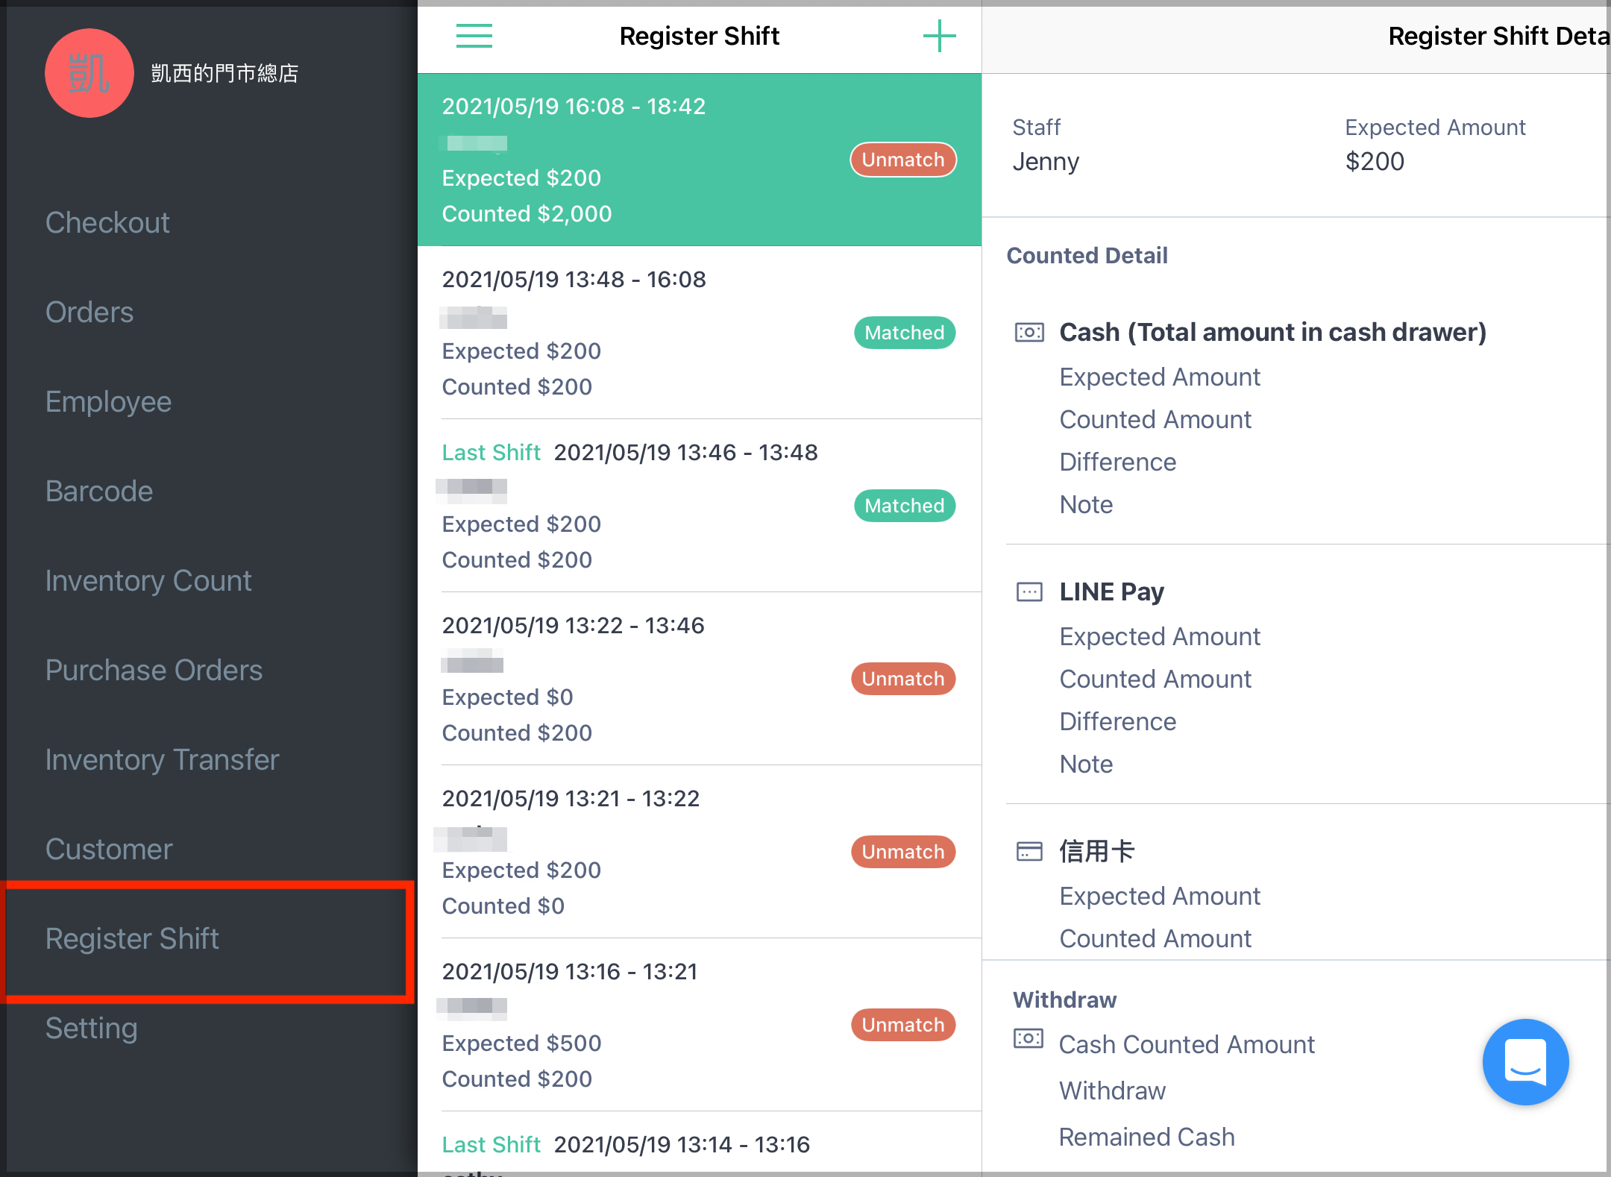Open the hamburger menu icon
Image resolution: width=1611 pixels, height=1177 pixels.
[x=474, y=36]
